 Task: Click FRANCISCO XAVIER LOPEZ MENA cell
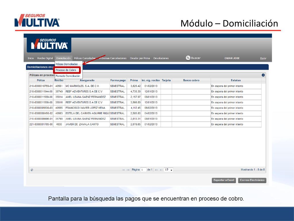click(87, 108)
